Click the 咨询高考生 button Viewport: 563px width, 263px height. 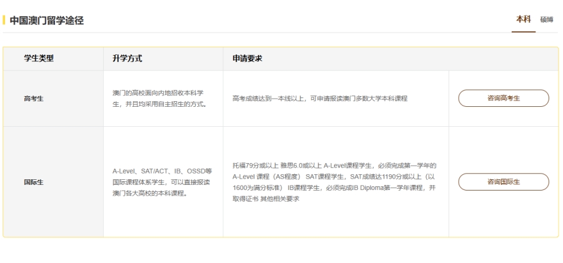[x=504, y=99]
